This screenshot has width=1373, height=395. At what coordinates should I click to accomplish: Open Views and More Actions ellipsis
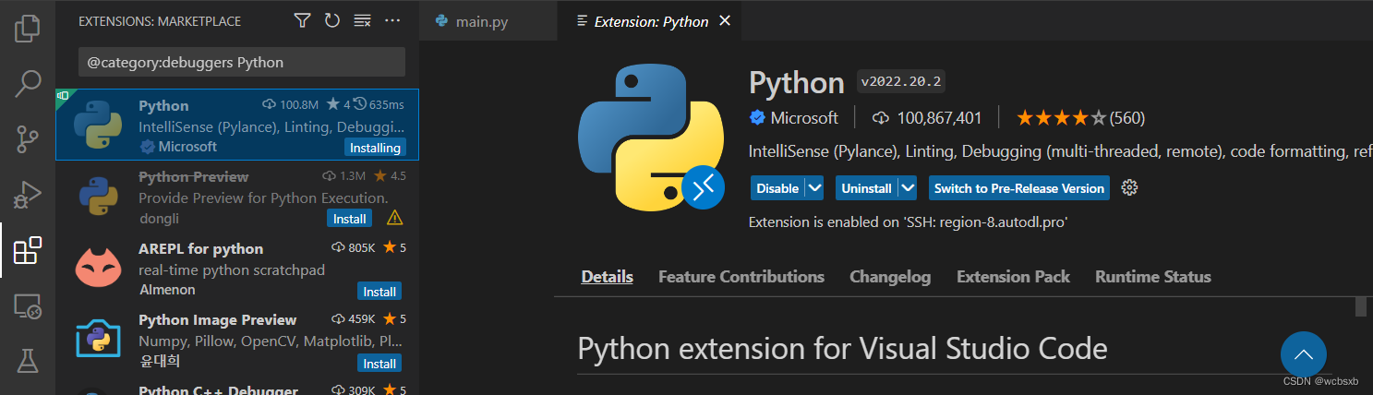(392, 20)
